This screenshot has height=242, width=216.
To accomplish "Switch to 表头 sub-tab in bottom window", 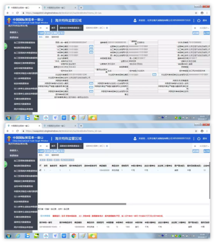I will point(41,155).
